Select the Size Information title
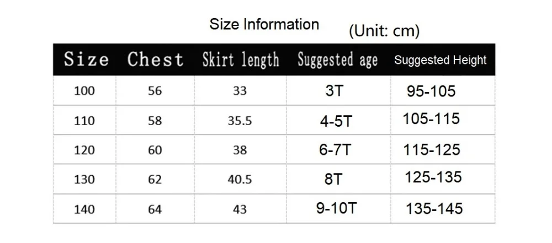 [264, 24]
